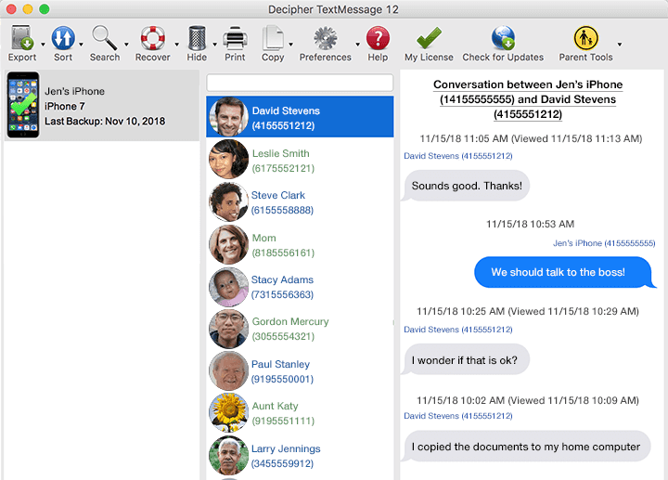The width and height of the screenshot is (668, 480).
Task: Click the Hide trash can icon
Action: coord(197,39)
